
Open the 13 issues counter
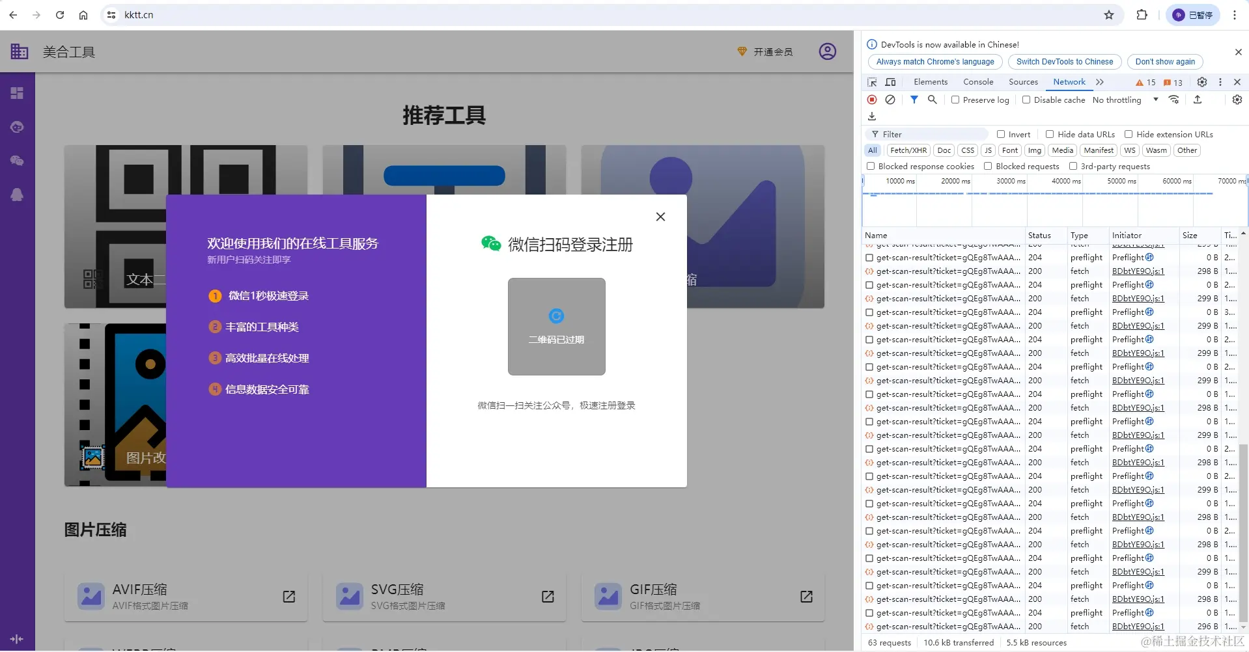pos(1173,83)
